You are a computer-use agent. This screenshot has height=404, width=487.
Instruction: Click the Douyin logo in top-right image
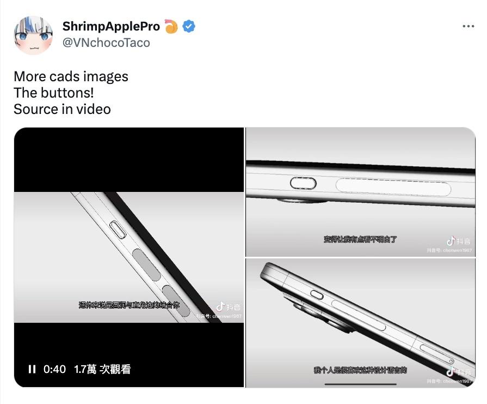point(458,241)
